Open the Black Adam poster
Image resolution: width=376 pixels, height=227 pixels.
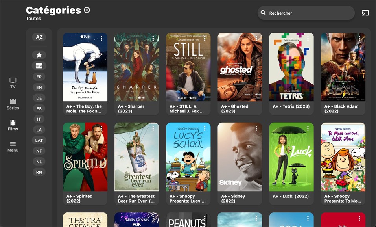click(343, 67)
